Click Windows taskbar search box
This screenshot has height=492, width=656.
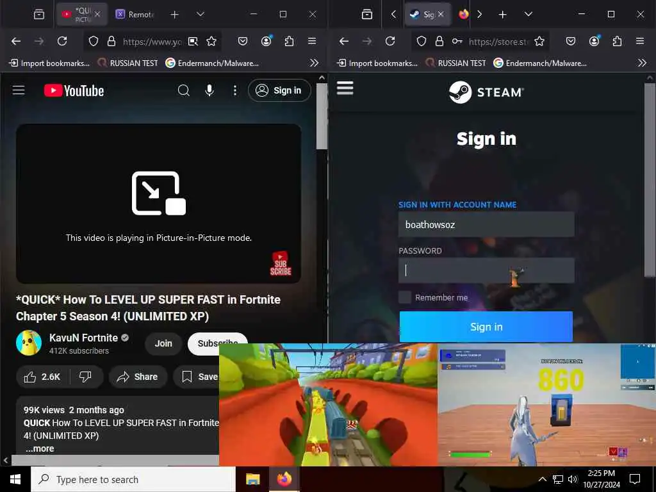click(133, 479)
